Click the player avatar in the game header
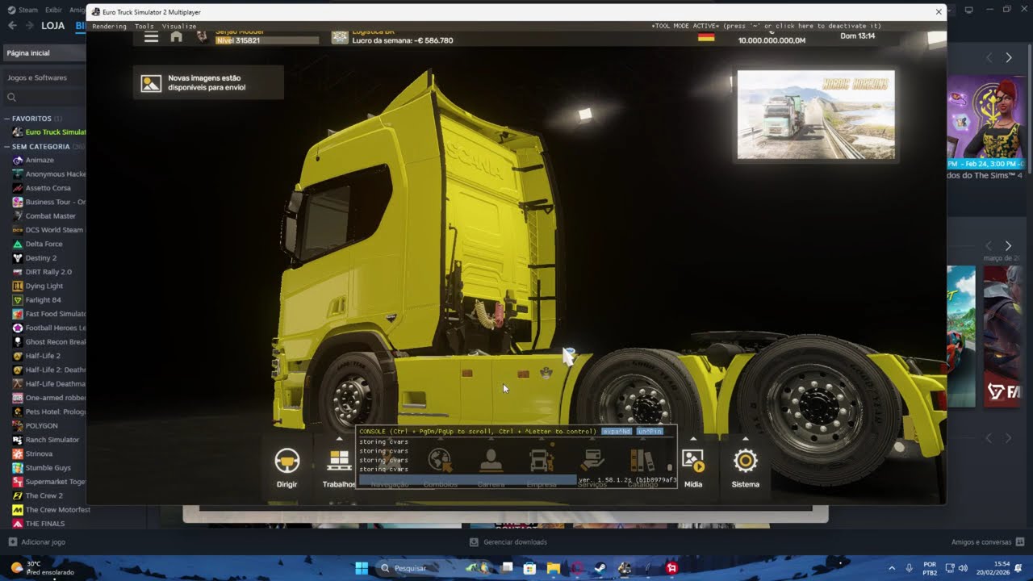1033x581 pixels. pos(202,37)
